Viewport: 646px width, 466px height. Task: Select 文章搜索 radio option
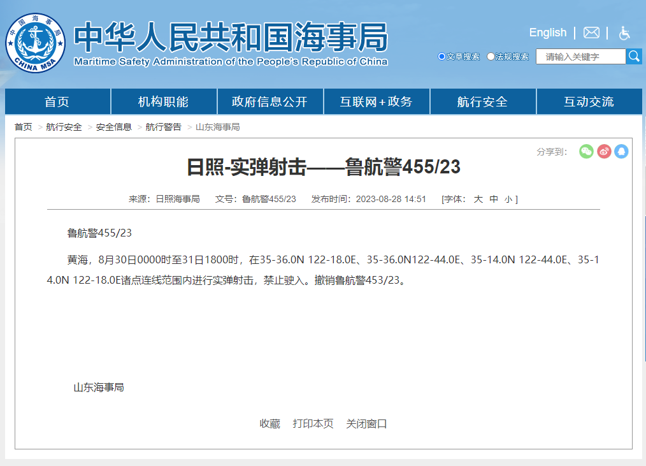(x=441, y=57)
